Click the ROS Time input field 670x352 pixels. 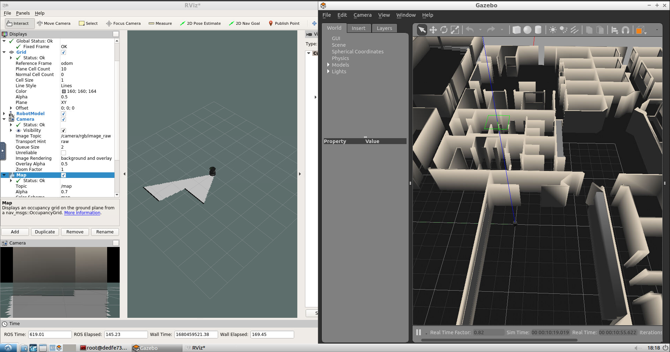pyautogui.click(x=50, y=335)
